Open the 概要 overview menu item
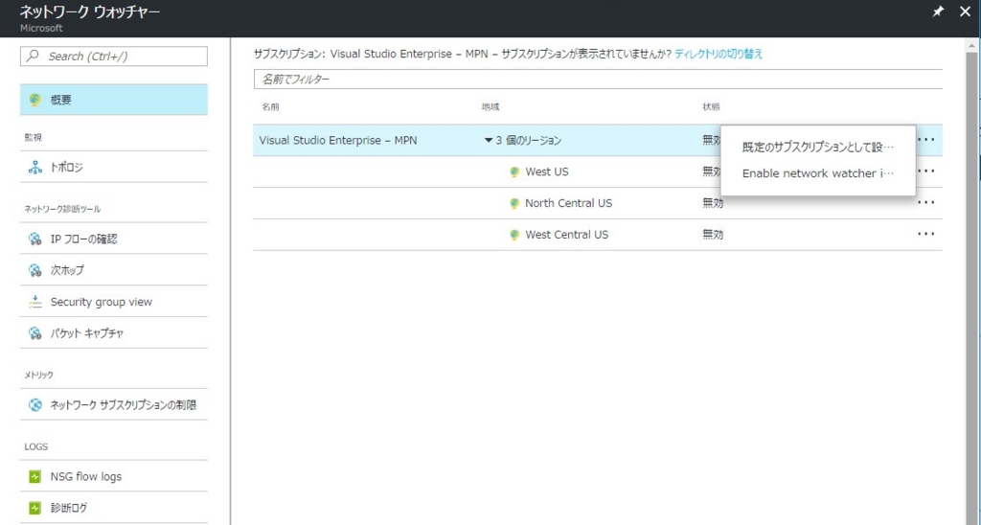The height and width of the screenshot is (525, 981). [x=114, y=100]
